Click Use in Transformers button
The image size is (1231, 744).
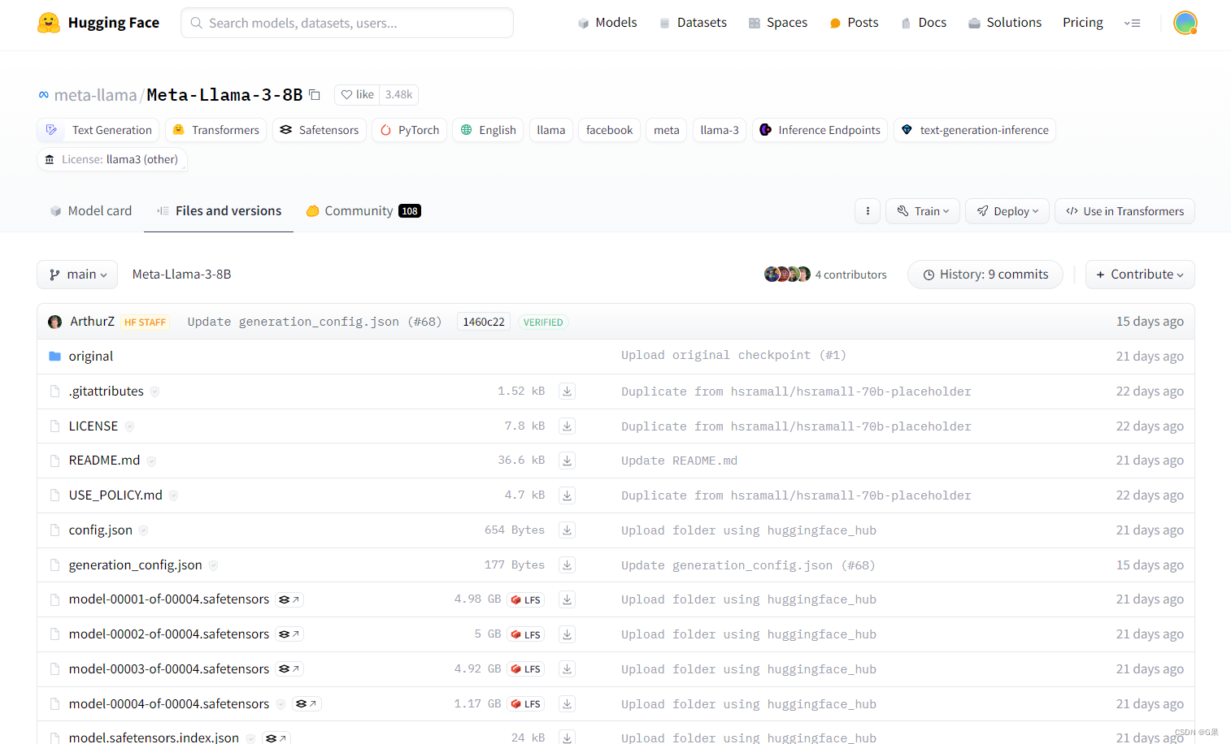tap(1124, 211)
